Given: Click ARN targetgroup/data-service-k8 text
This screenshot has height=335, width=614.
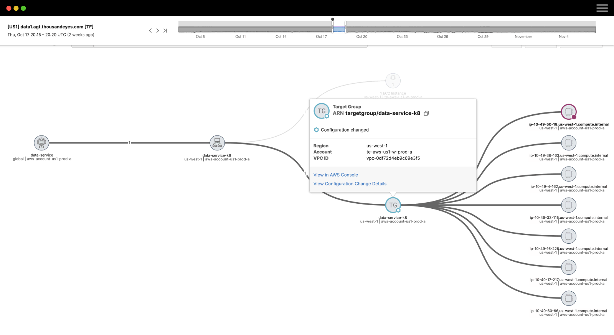Looking at the screenshot, I should click(x=376, y=113).
